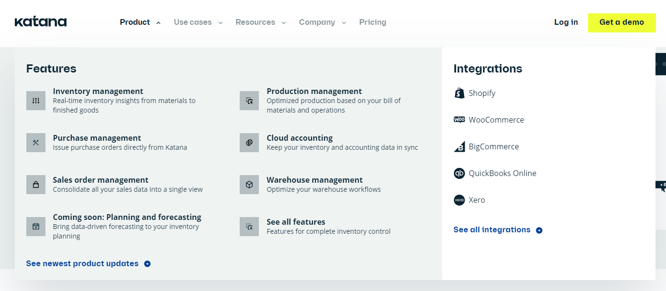This screenshot has width=666, height=291.
Task: Click the Katana logo
Action: 41,22
